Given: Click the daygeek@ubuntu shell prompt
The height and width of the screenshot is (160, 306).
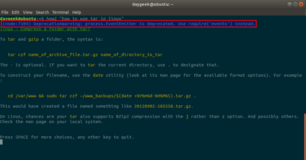Looking at the screenshot, I should coord(22,18).
